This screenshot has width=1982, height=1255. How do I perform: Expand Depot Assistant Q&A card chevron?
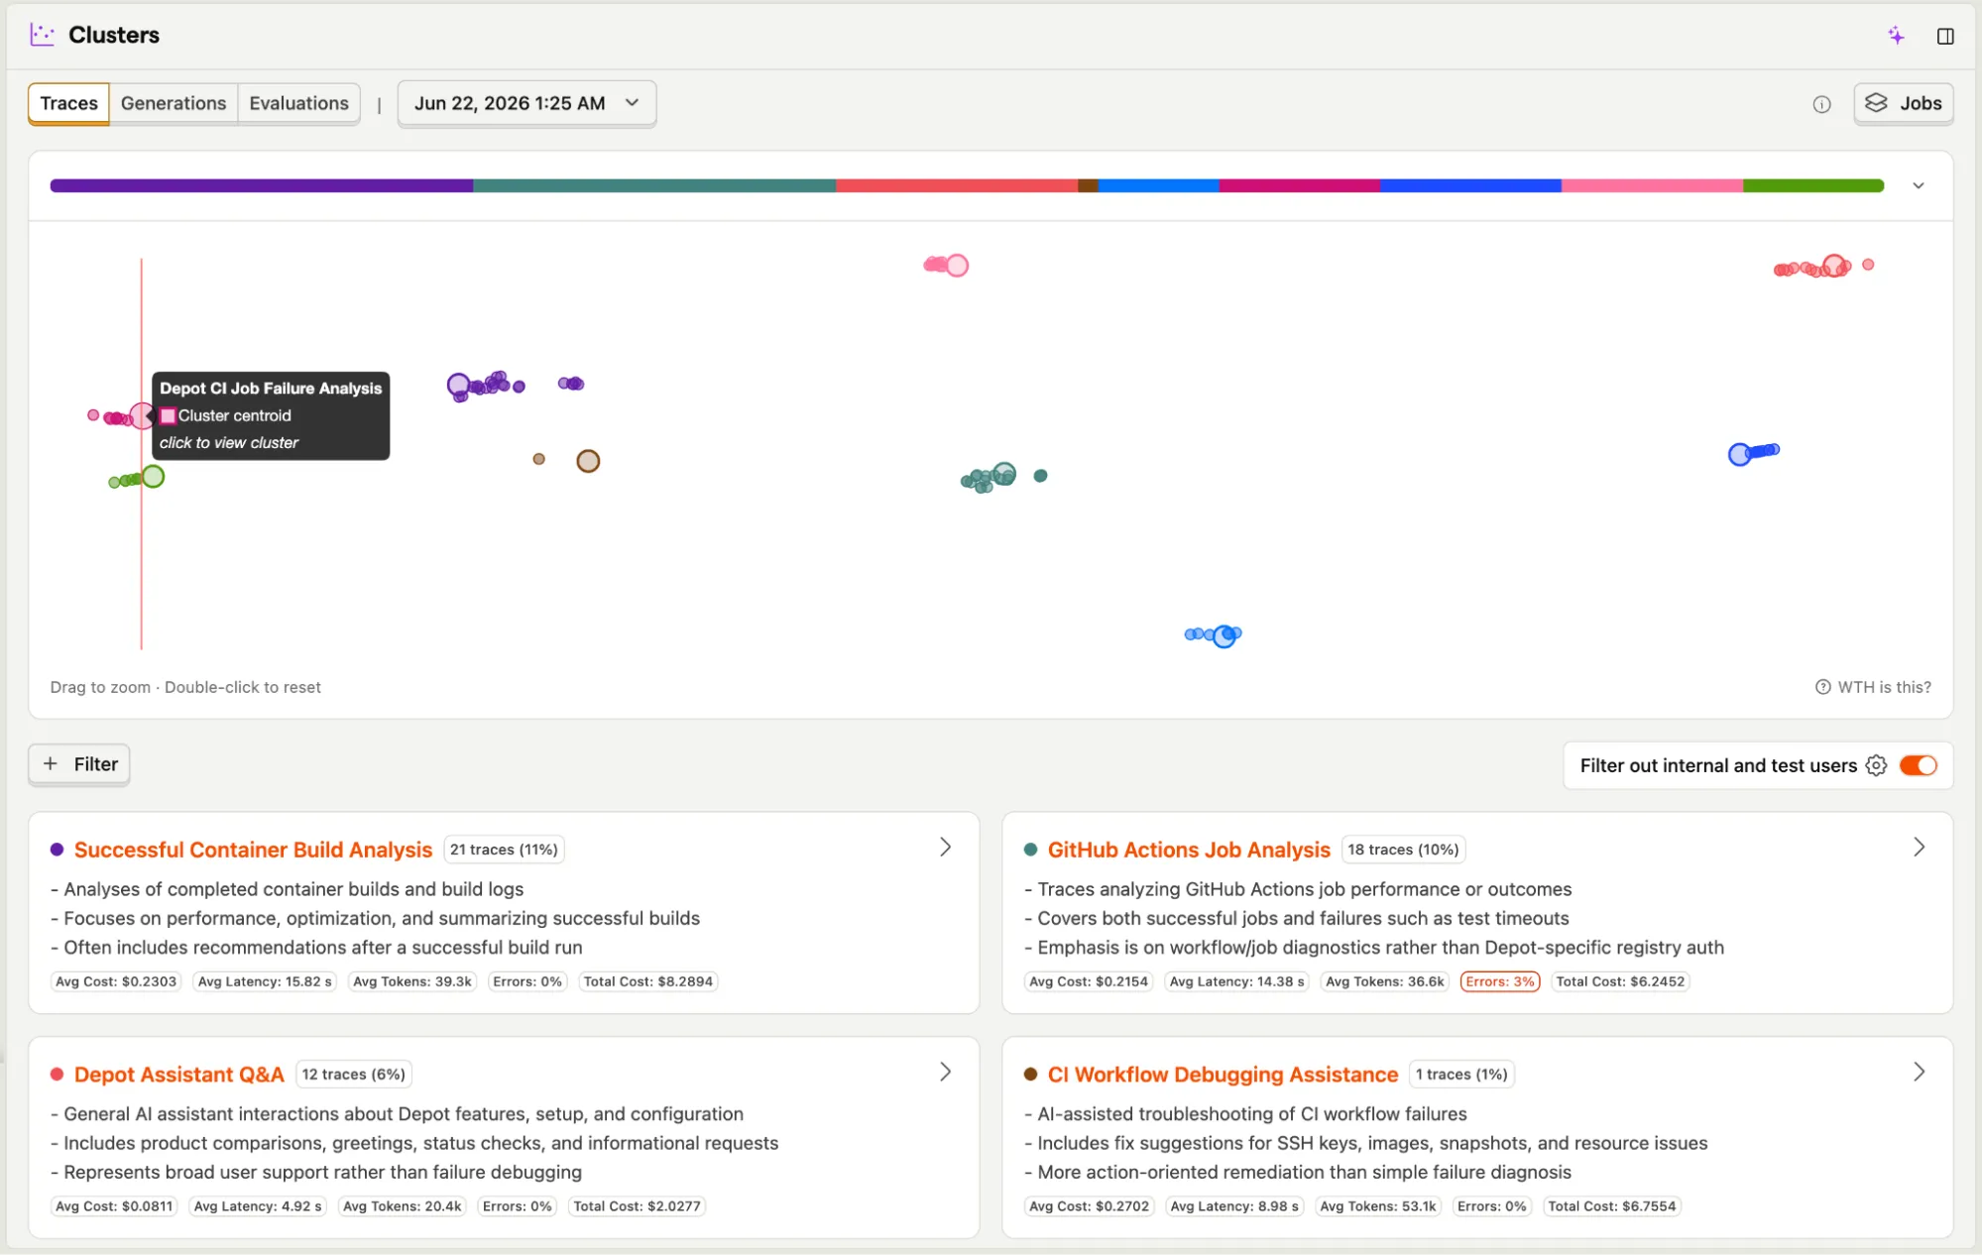pos(945,1073)
